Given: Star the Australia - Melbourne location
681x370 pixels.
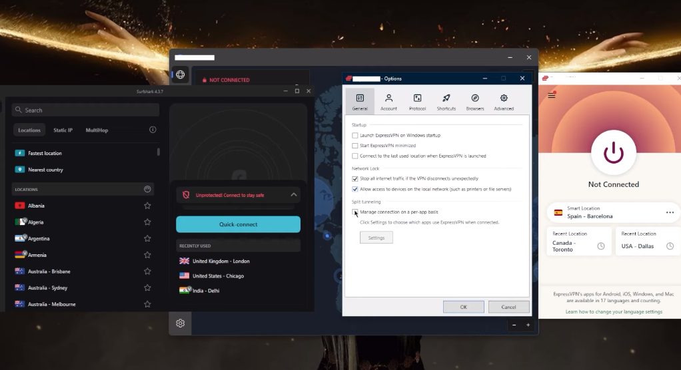Looking at the screenshot, I should 147,304.
